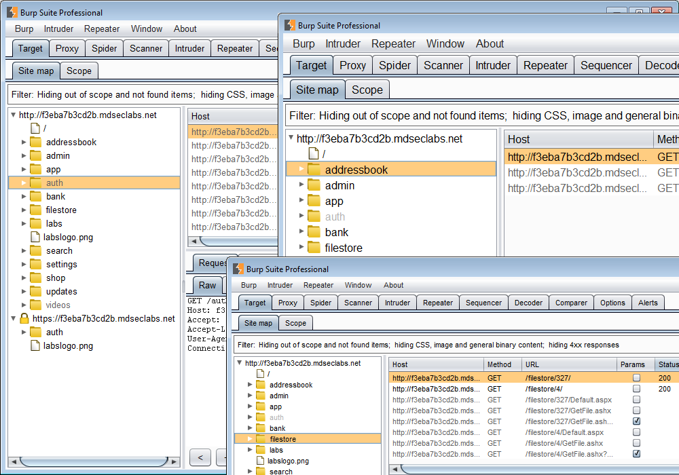Image resolution: width=679 pixels, height=475 pixels.
Task: Expand the app node in the back-left window tree
Action: (x=24, y=169)
